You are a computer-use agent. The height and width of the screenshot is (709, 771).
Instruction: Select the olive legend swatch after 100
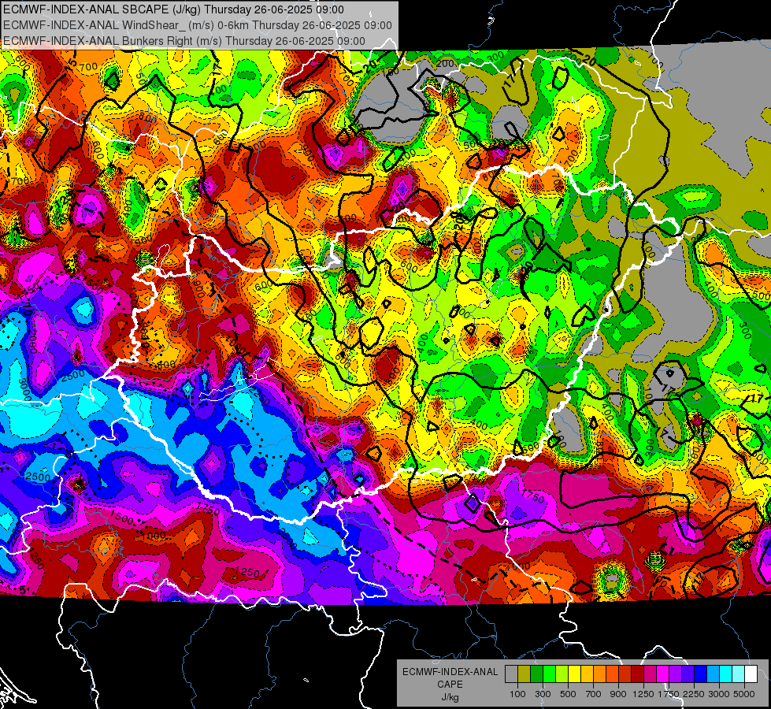point(525,674)
